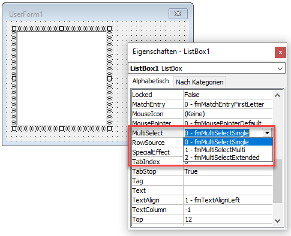Click the bottom-right sizing handle of ListBox
Screen dimensions: 291x236
pos(109,128)
